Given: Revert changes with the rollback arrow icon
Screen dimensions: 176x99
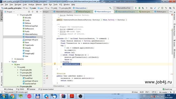Looking at the screenshot, I should [x=166, y=8].
